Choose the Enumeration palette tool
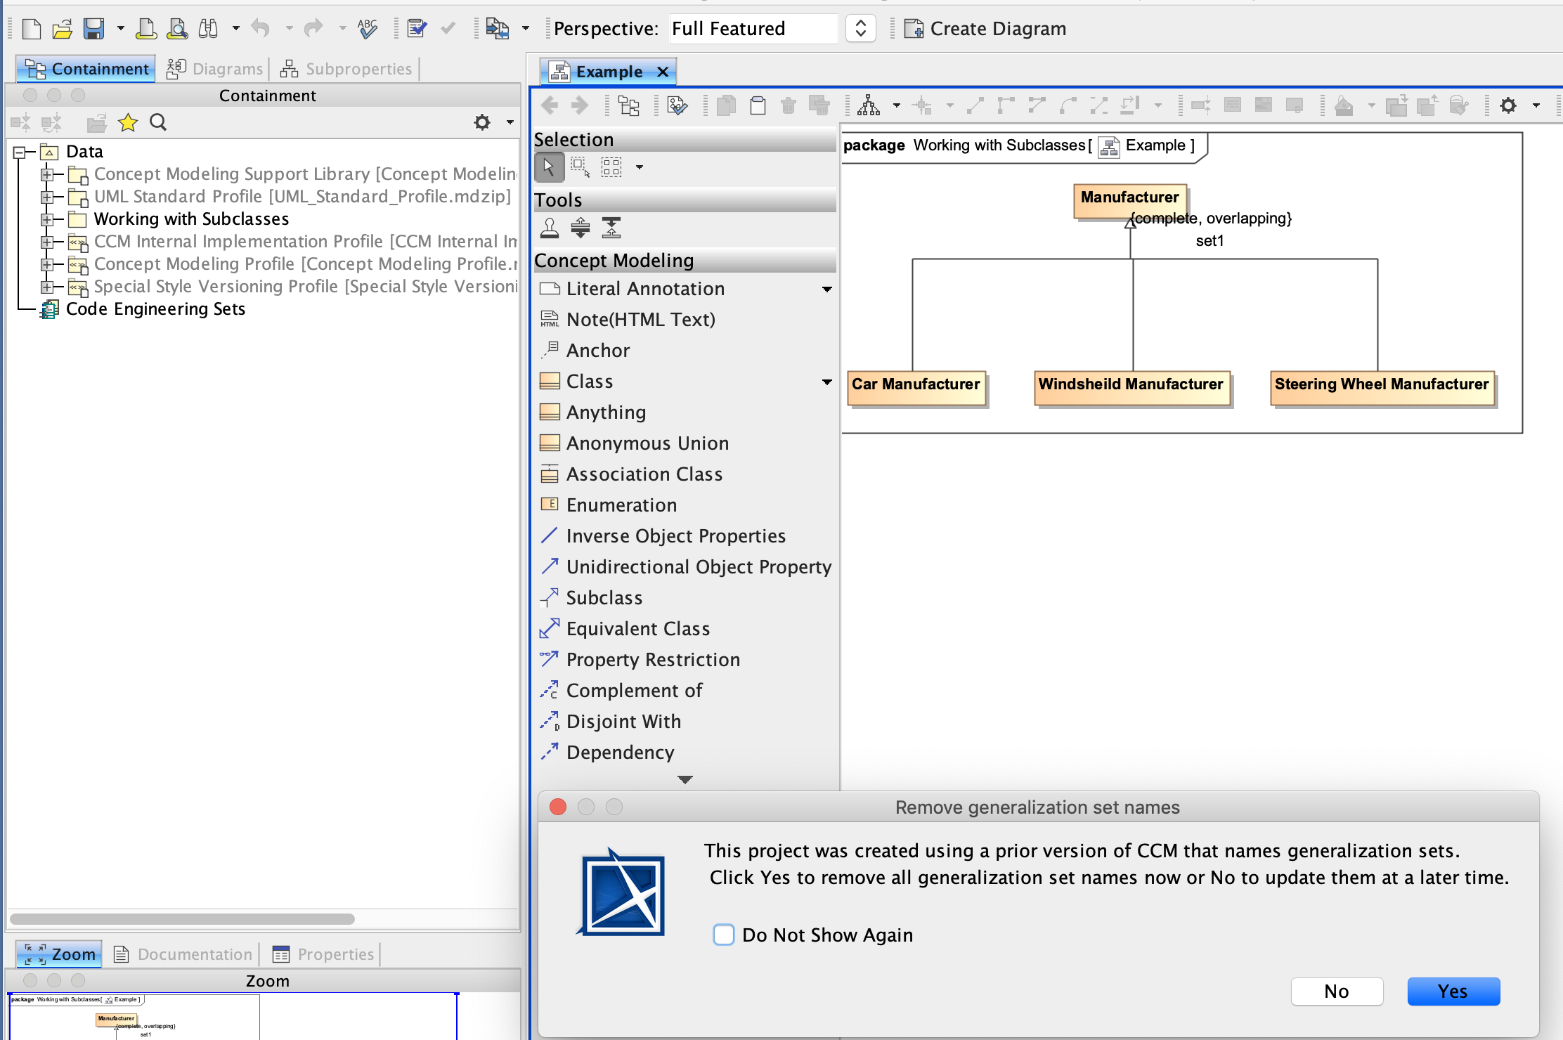This screenshot has width=1563, height=1040. click(x=621, y=505)
